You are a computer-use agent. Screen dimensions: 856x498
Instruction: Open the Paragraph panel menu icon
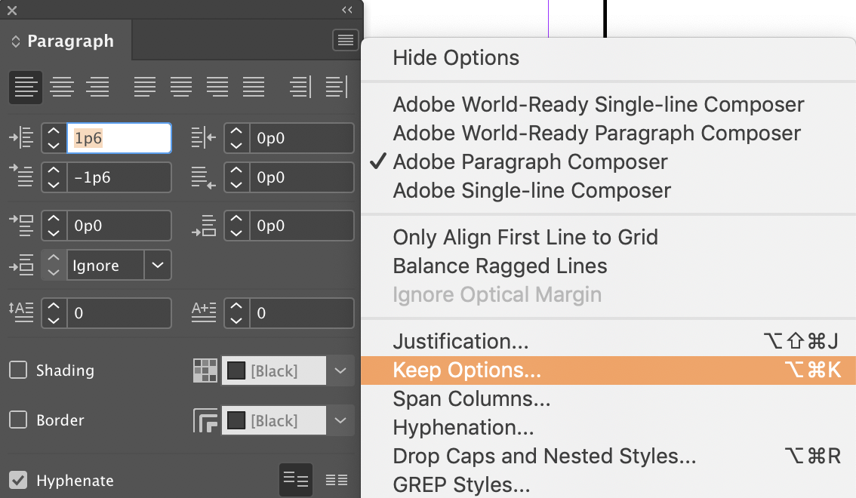click(x=346, y=41)
